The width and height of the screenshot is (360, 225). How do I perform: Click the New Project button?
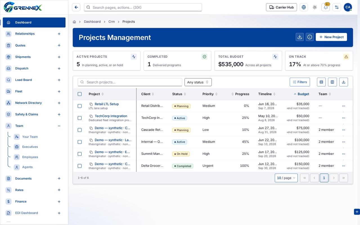coord(331,37)
